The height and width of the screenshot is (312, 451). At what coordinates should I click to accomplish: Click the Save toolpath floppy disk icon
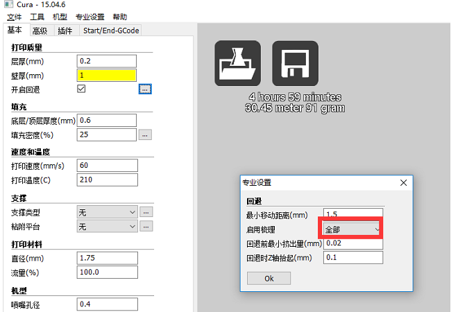tap(295, 63)
